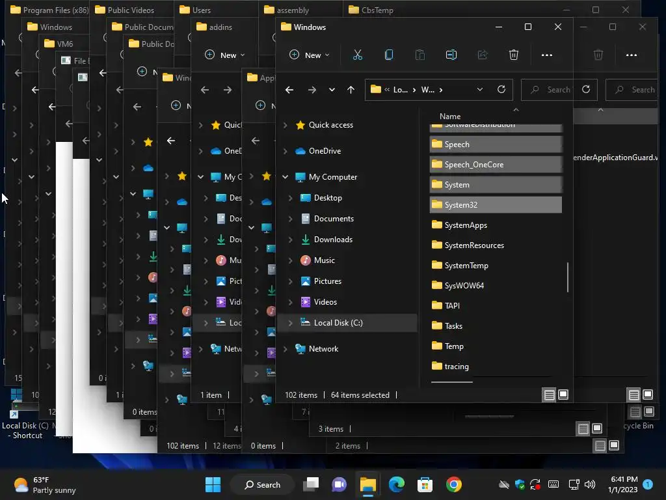Go forward with the right arrow in Windows window
Viewport: 666px width, 500px height.
pos(312,90)
